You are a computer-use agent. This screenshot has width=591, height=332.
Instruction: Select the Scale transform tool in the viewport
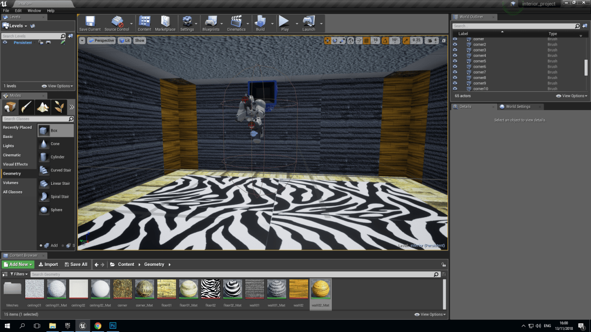pyautogui.click(x=343, y=40)
